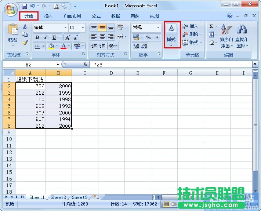The height and width of the screenshot is (211, 261).
Task: Click the insert function fx button
Action: 85,65
